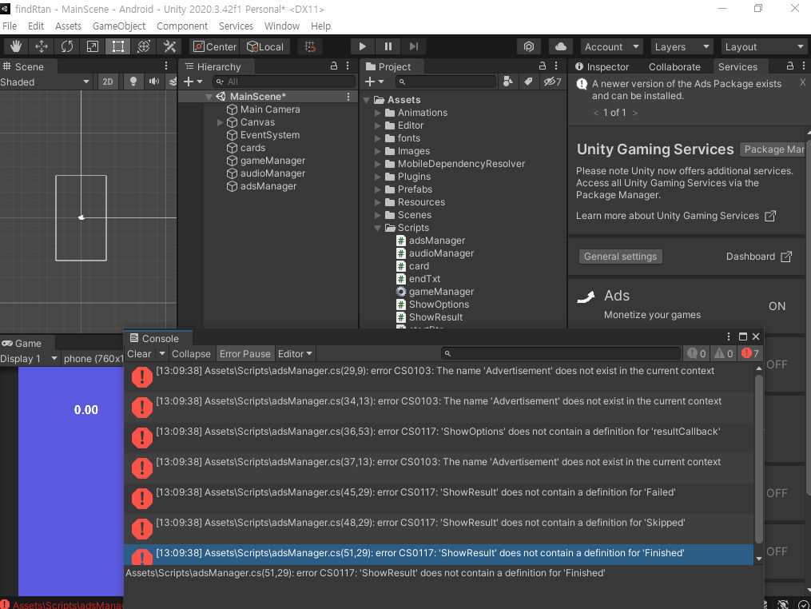Select the Scale tool
This screenshot has height=609, width=811.
(93, 46)
